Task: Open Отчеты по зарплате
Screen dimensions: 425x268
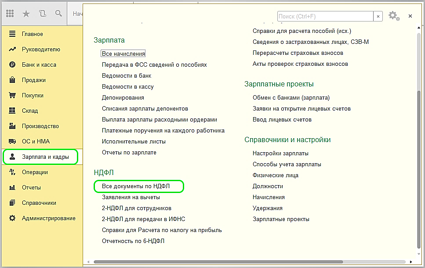Action: pyautogui.click(x=129, y=152)
